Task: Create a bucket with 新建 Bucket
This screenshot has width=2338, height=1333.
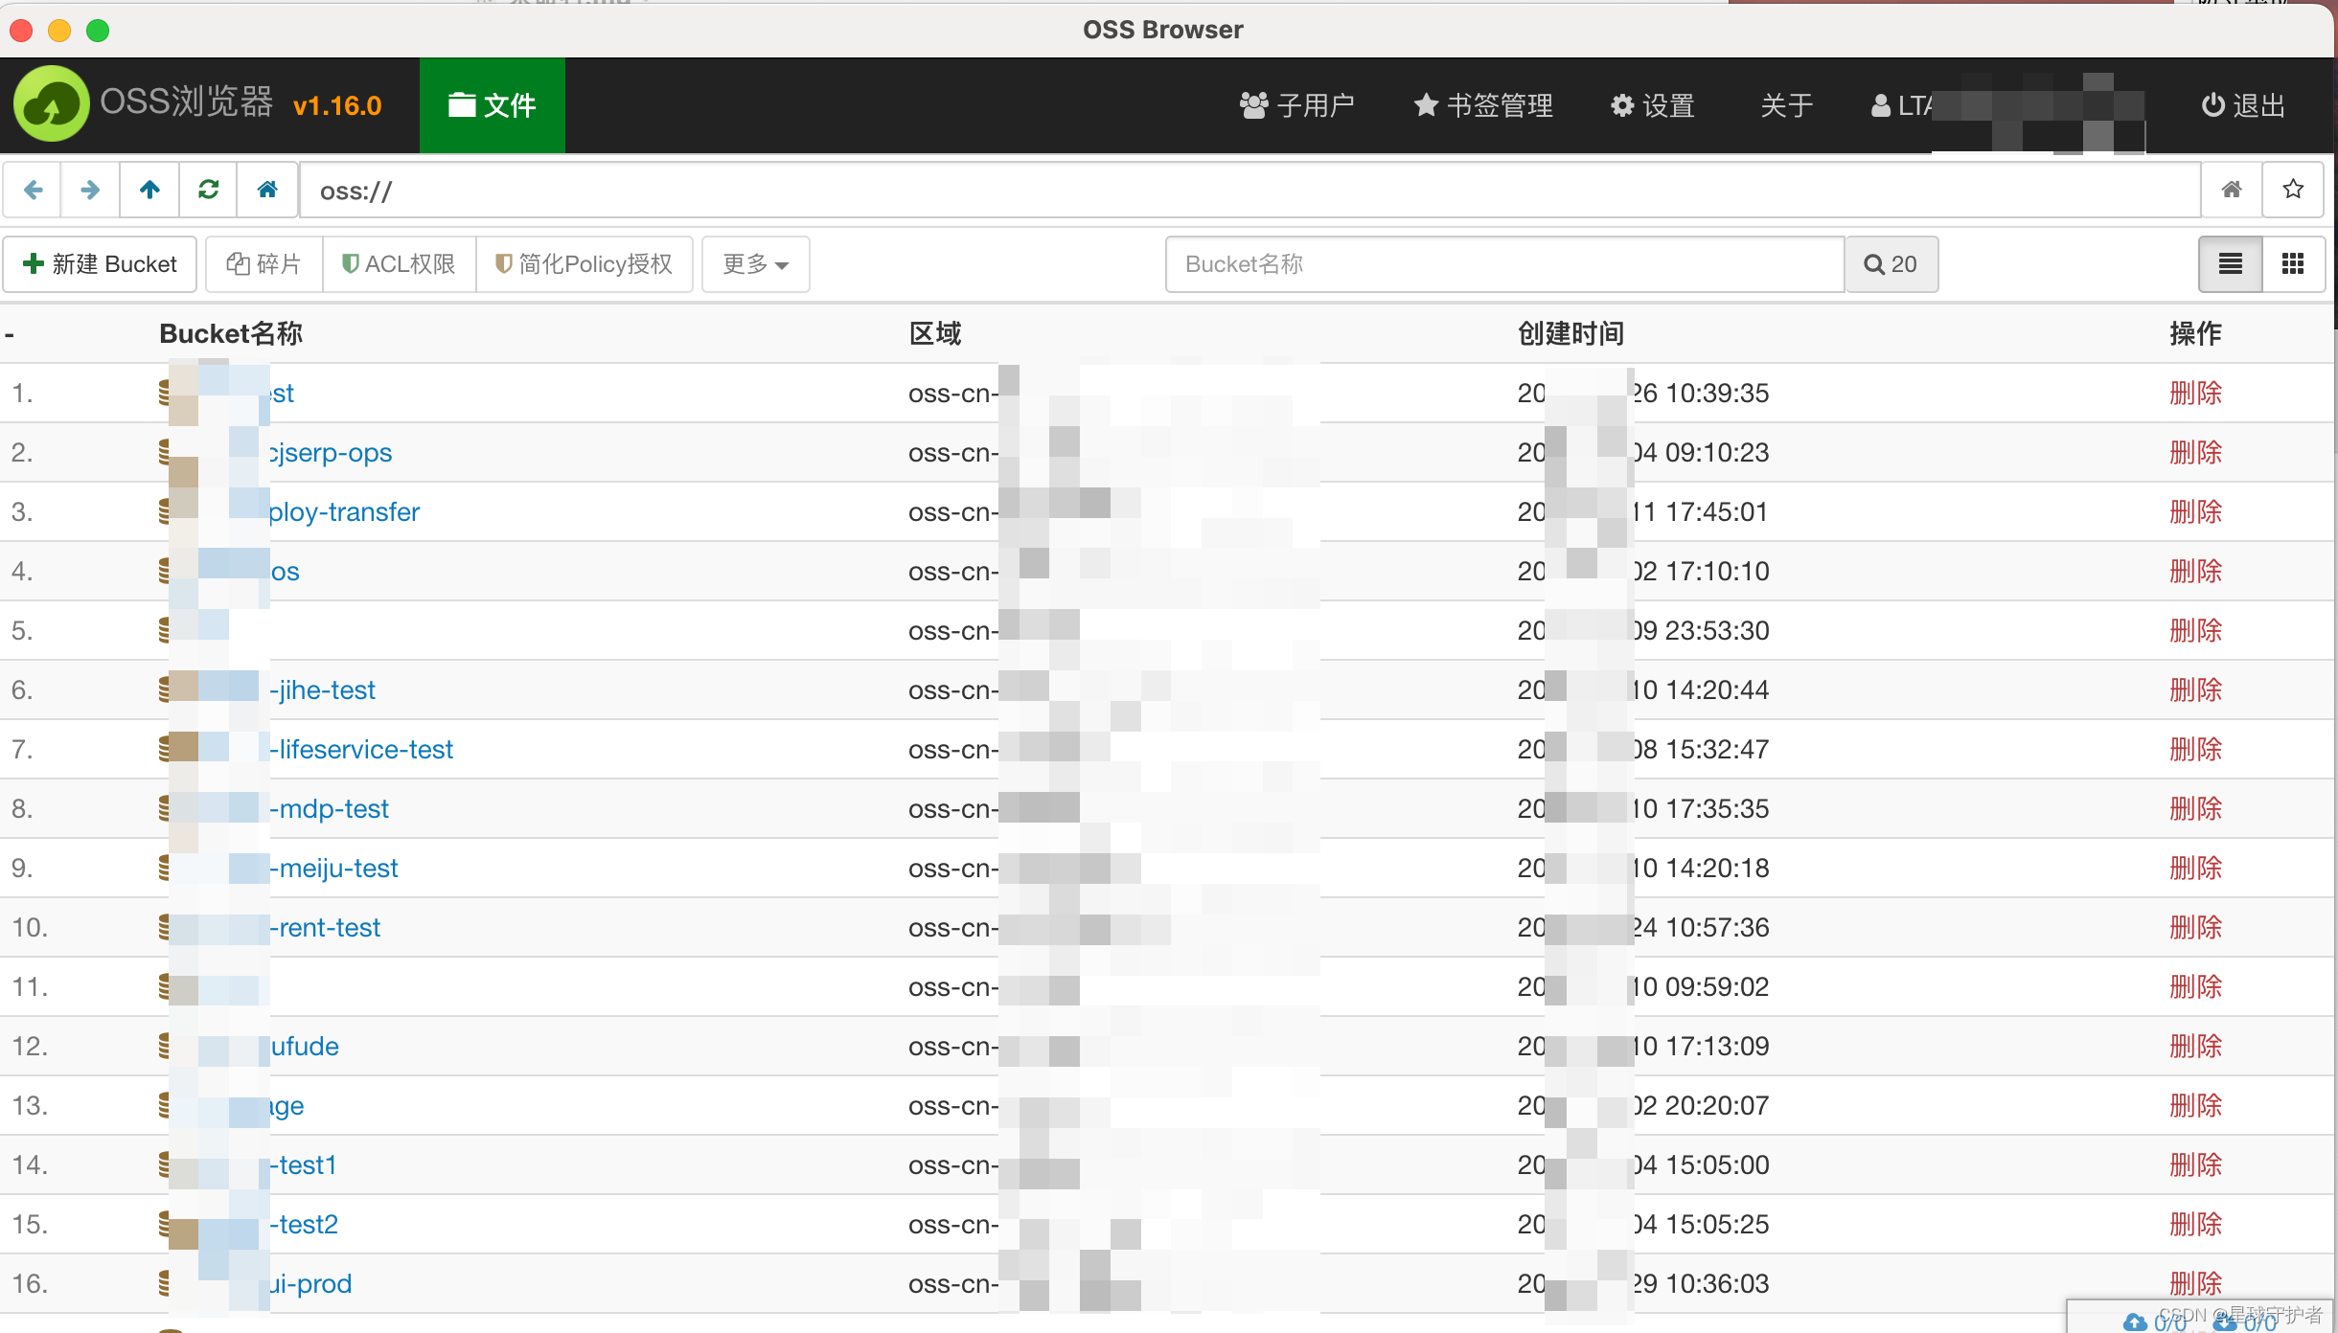Action: pos(100,264)
